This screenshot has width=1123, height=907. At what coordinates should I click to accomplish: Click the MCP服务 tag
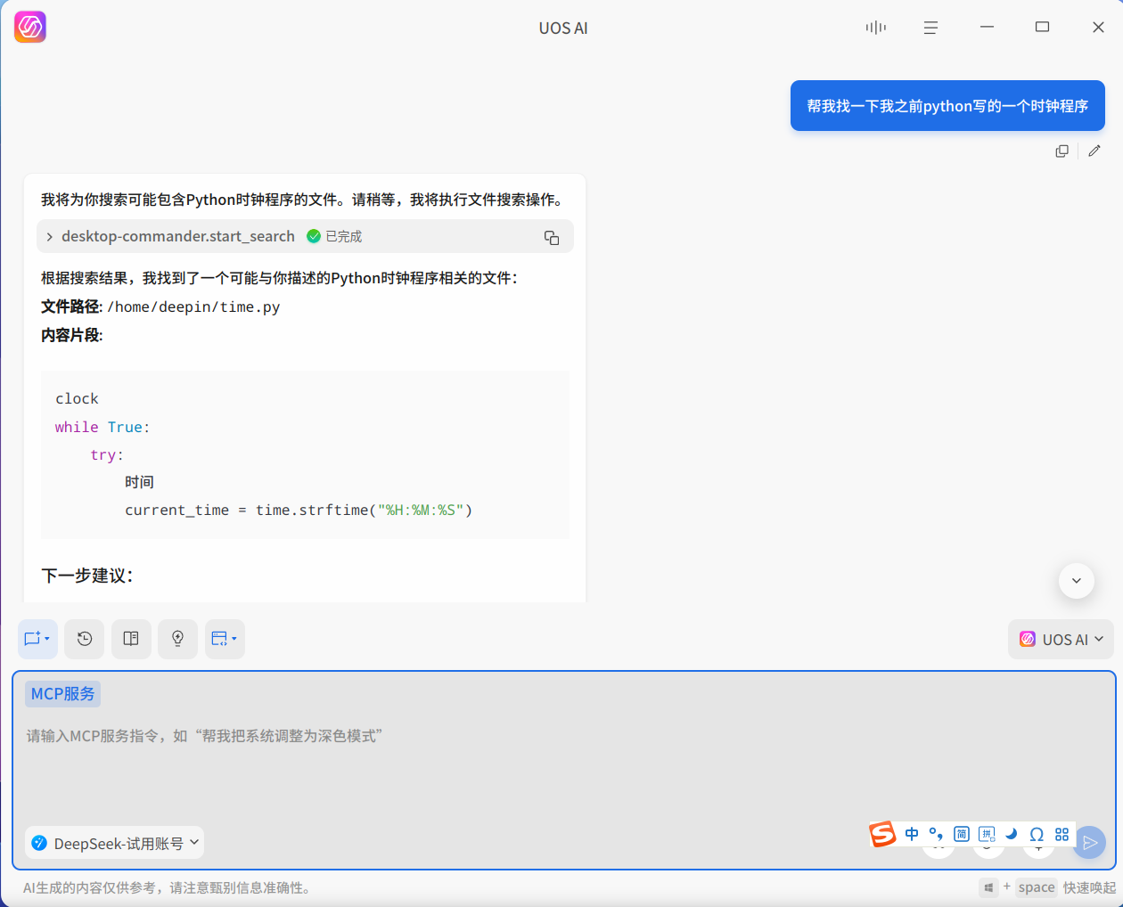point(62,694)
